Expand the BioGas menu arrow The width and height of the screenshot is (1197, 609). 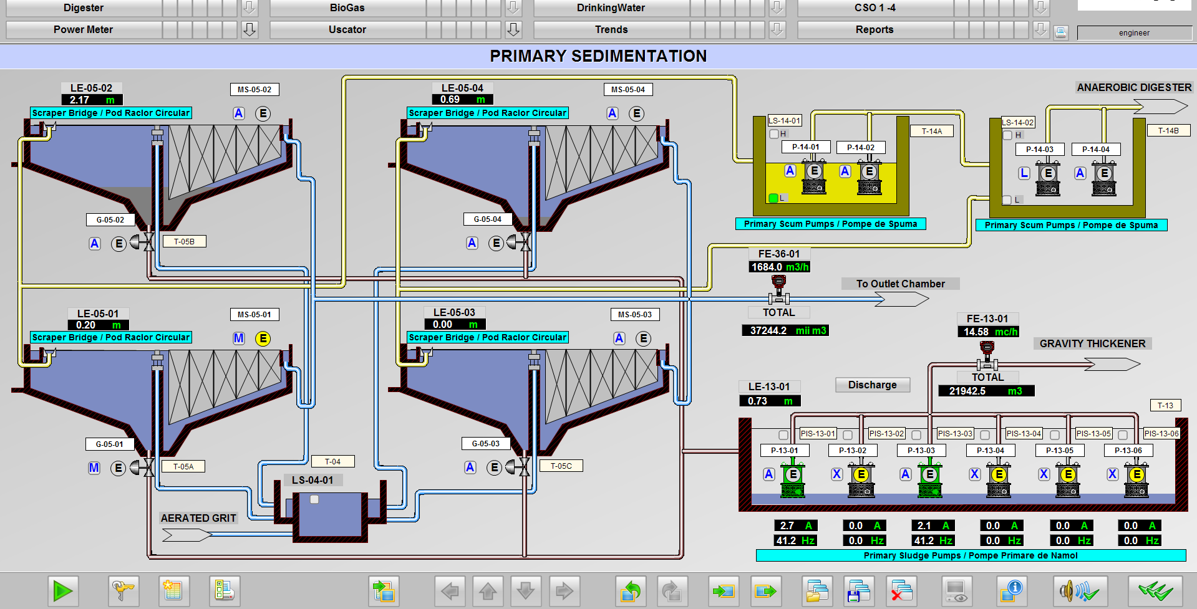[513, 8]
